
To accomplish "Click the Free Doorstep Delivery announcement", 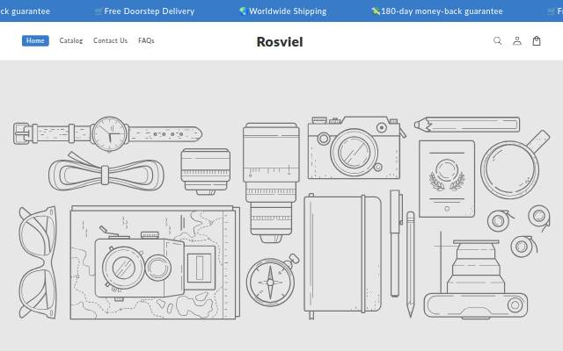I will pyautogui.click(x=144, y=11).
